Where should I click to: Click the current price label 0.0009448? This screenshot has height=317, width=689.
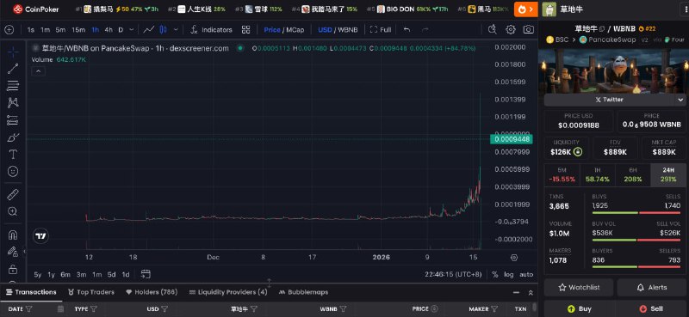(x=511, y=139)
